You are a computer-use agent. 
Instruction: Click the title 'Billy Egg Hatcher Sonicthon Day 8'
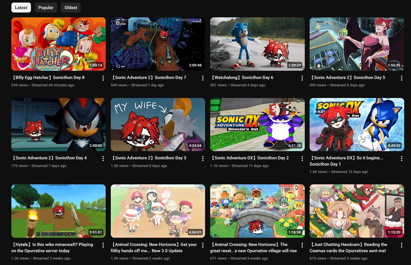coord(48,78)
